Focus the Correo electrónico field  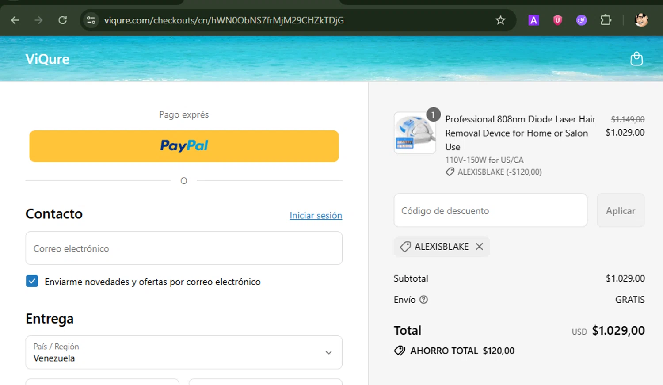point(184,248)
